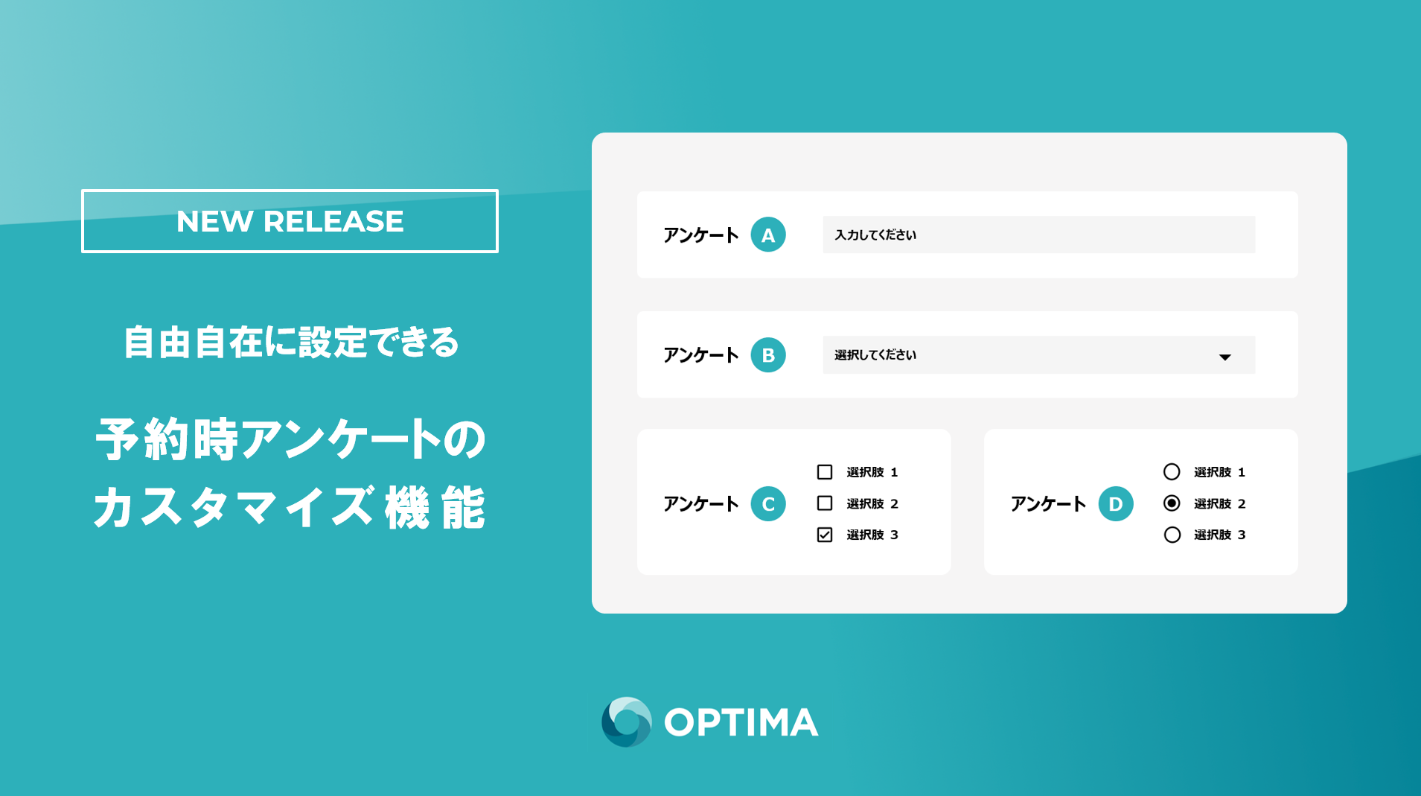Image resolution: width=1421 pixels, height=796 pixels.
Task: Click the アンケート label beside badge A
Action: click(700, 235)
